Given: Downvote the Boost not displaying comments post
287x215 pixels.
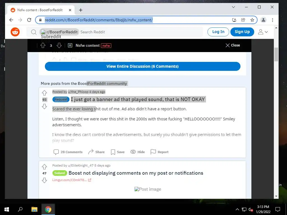Looking at the screenshot, I should (44, 181).
